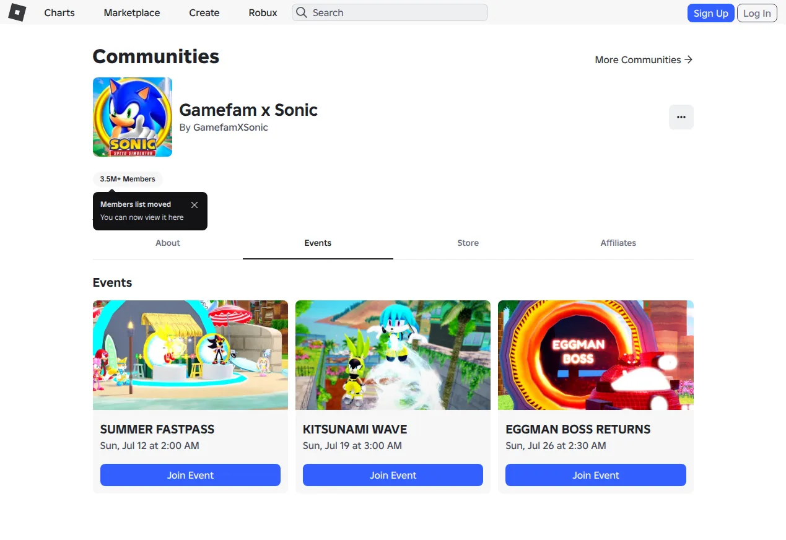Open the EGGMAN BOSS RETURNS thumbnail image
The height and width of the screenshot is (540, 786).
tap(596, 355)
